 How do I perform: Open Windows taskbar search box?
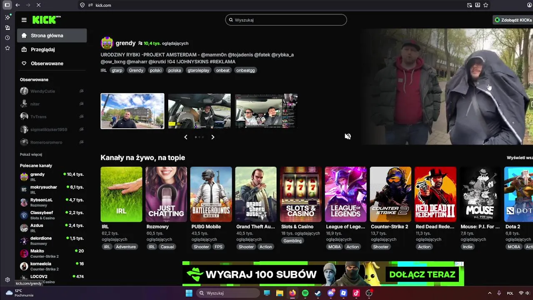[x=228, y=293]
